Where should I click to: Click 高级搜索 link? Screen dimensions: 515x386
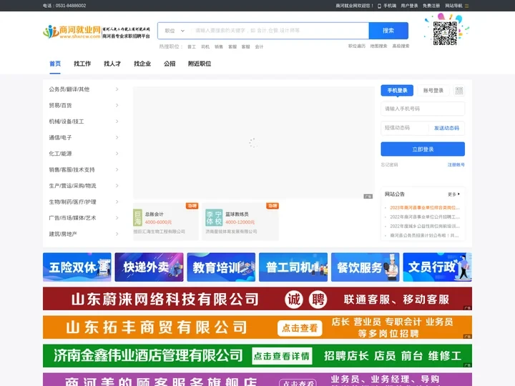tap(401, 46)
